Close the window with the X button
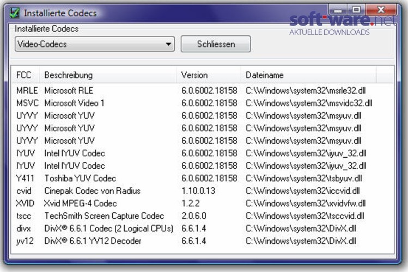Image resolution: width=408 pixels, height=272 pixels. coord(381,10)
